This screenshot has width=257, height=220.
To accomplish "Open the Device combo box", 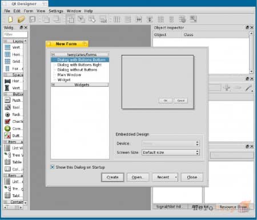I will 171,143.
